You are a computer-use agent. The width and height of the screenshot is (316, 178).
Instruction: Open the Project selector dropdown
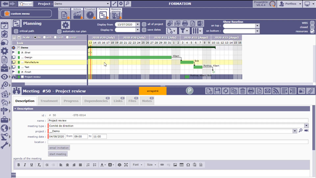108,4
